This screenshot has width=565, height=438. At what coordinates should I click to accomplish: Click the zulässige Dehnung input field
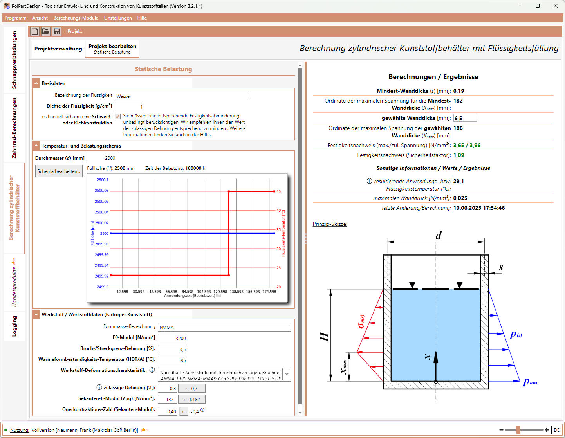(168, 388)
